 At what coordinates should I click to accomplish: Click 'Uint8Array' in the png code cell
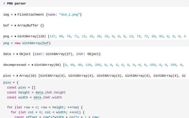click(32, 43)
